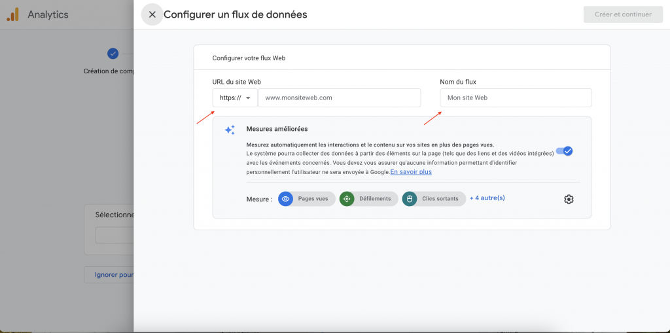Viewport: 670px width, 333px height.
Task: Close the data stream configuration panel
Action: point(152,14)
